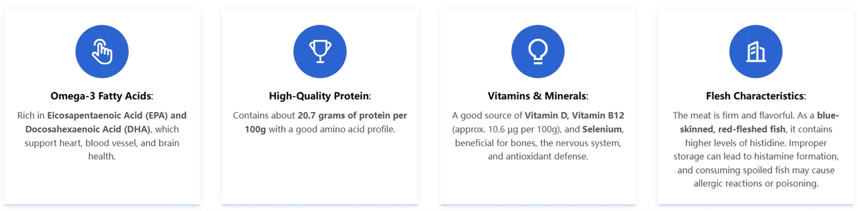
Task: Click the bold Docosahexaenoic Acid (DHA) text
Action: tap(88, 129)
